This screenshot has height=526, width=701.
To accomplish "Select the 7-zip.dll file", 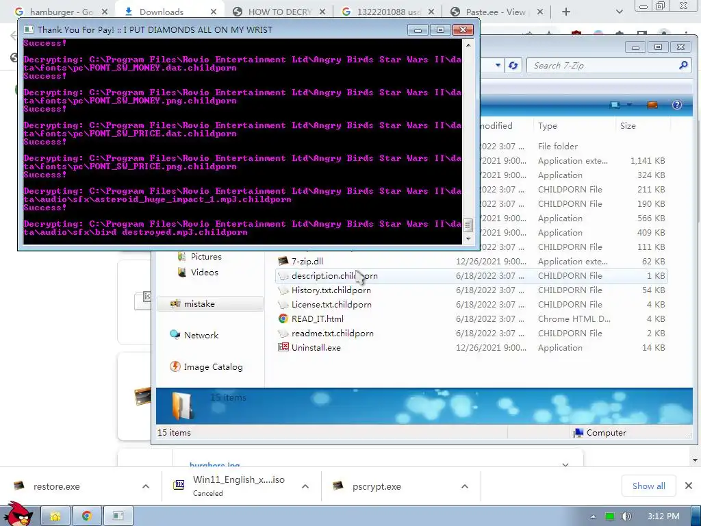I will [307, 261].
